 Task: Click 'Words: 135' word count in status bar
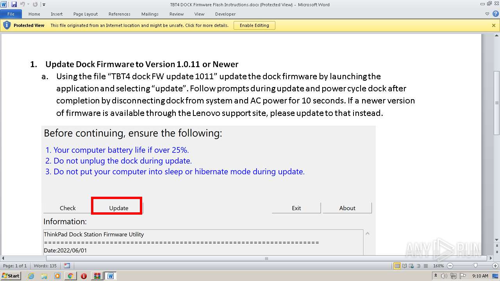tap(45, 266)
